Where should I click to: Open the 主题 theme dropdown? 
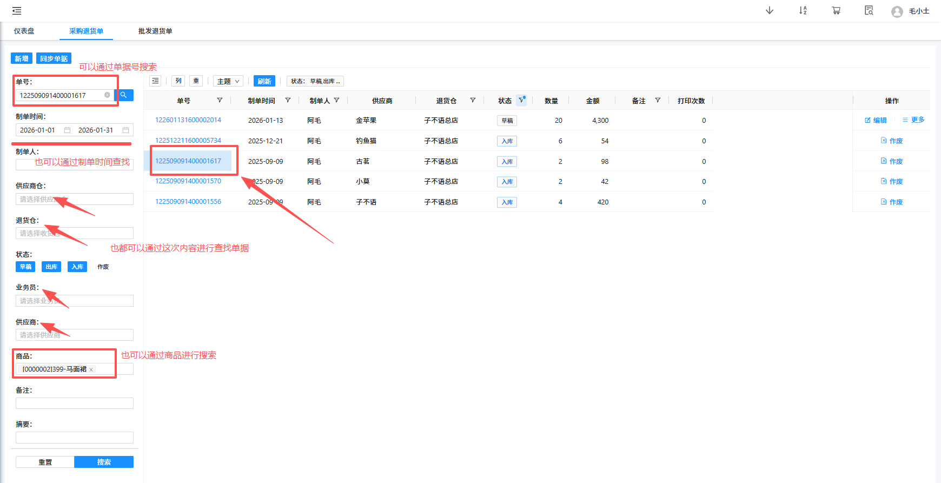tap(228, 81)
